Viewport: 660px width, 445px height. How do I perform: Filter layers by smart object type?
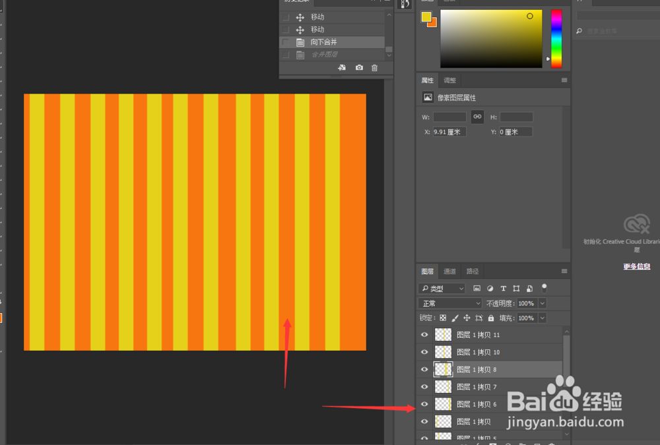pos(530,289)
